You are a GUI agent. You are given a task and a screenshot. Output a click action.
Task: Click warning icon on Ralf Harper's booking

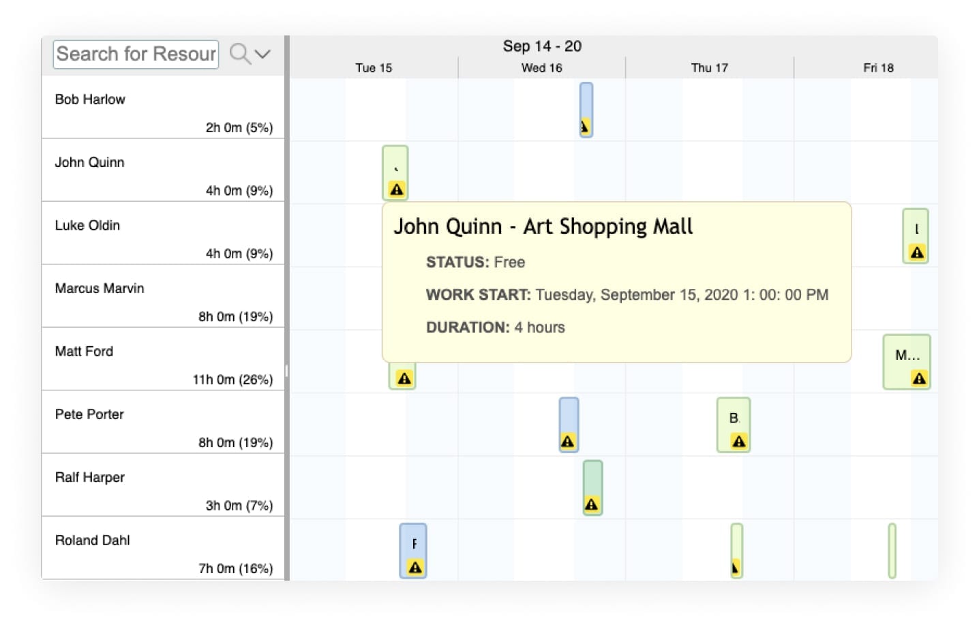click(x=591, y=504)
